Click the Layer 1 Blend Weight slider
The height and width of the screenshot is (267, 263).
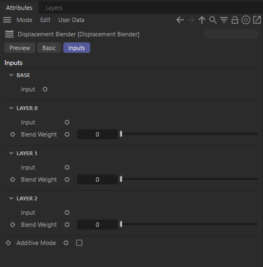coord(189,179)
